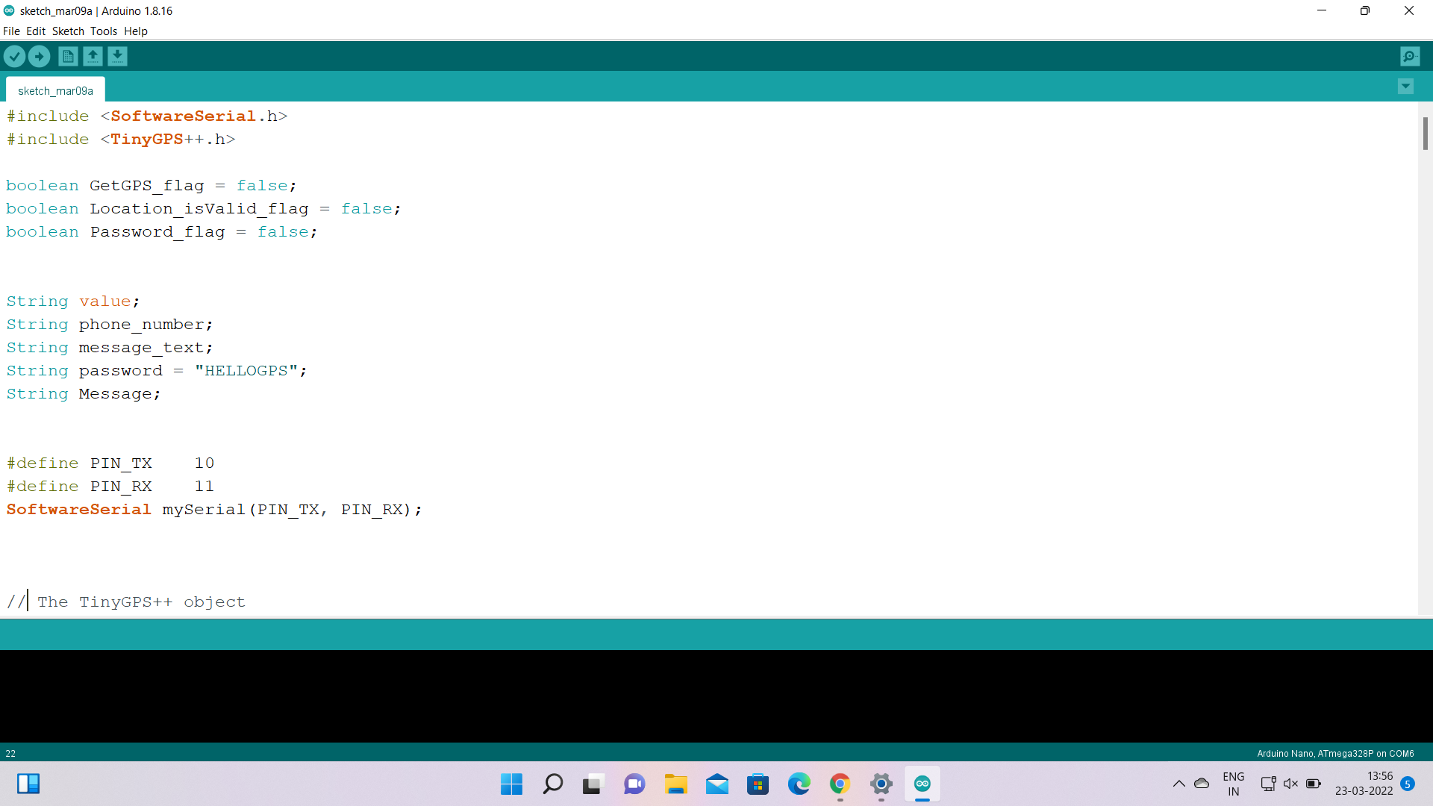Screen dimensions: 1433x806
Task: Click the battery tray icon
Action: click(1314, 784)
